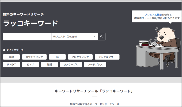The height and width of the screenshot is (107, 182).
Task: Click the 検索ボリューム取得/競合分析もできます！ text
Action: coord(158,18)
